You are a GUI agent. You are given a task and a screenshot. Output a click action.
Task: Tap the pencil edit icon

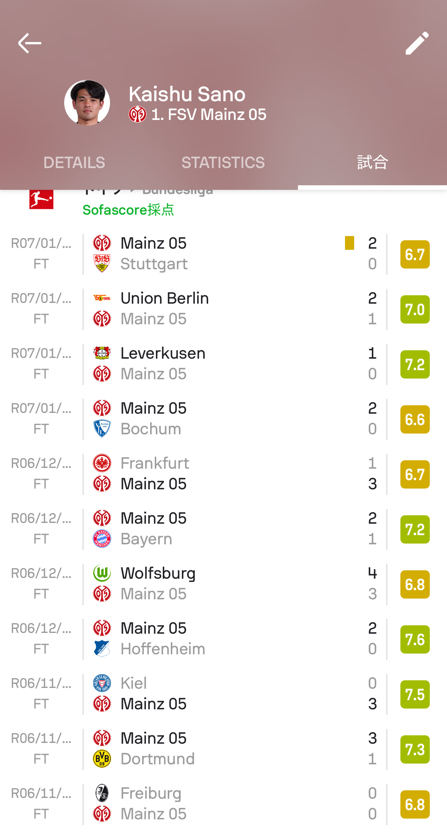417,43
